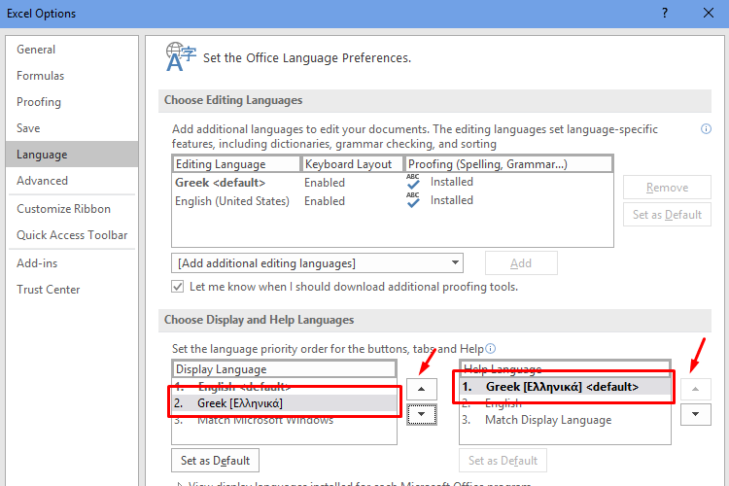This screenshot has width=729, height=486.
Task: Click the info icon next to language priority text
Action: [x=491, y=348]
